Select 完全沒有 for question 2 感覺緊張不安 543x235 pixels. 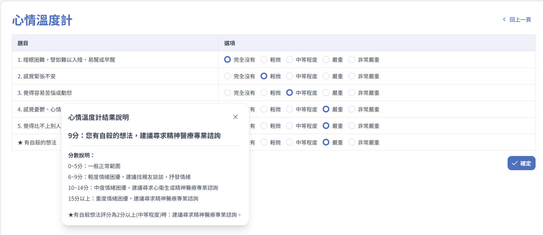(227, 76)
